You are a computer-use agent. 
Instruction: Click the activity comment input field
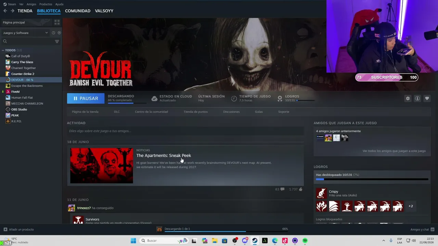[x=185, y=131]
